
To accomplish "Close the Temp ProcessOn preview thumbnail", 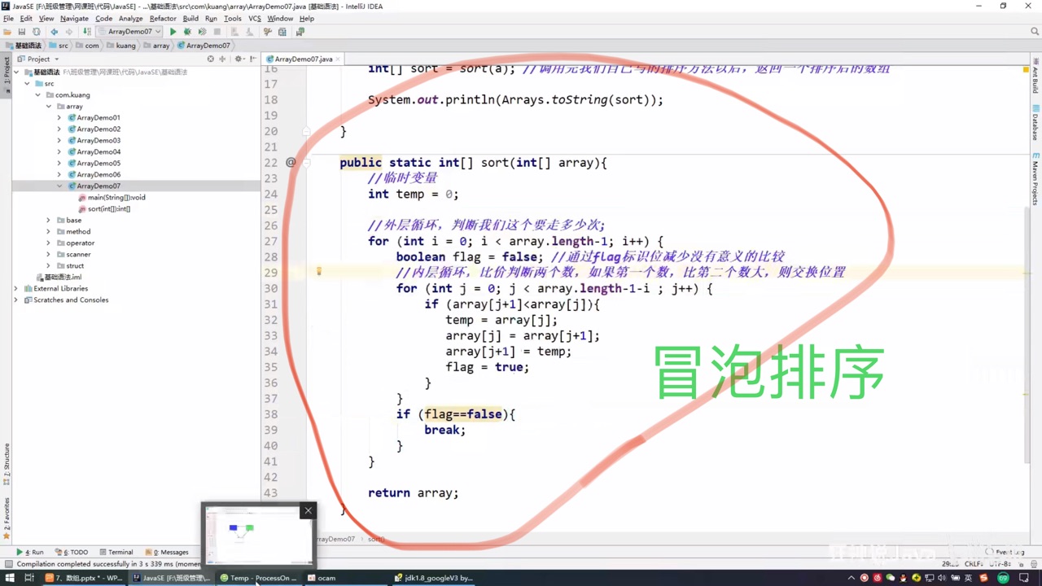I will click(x=308, y=510).
